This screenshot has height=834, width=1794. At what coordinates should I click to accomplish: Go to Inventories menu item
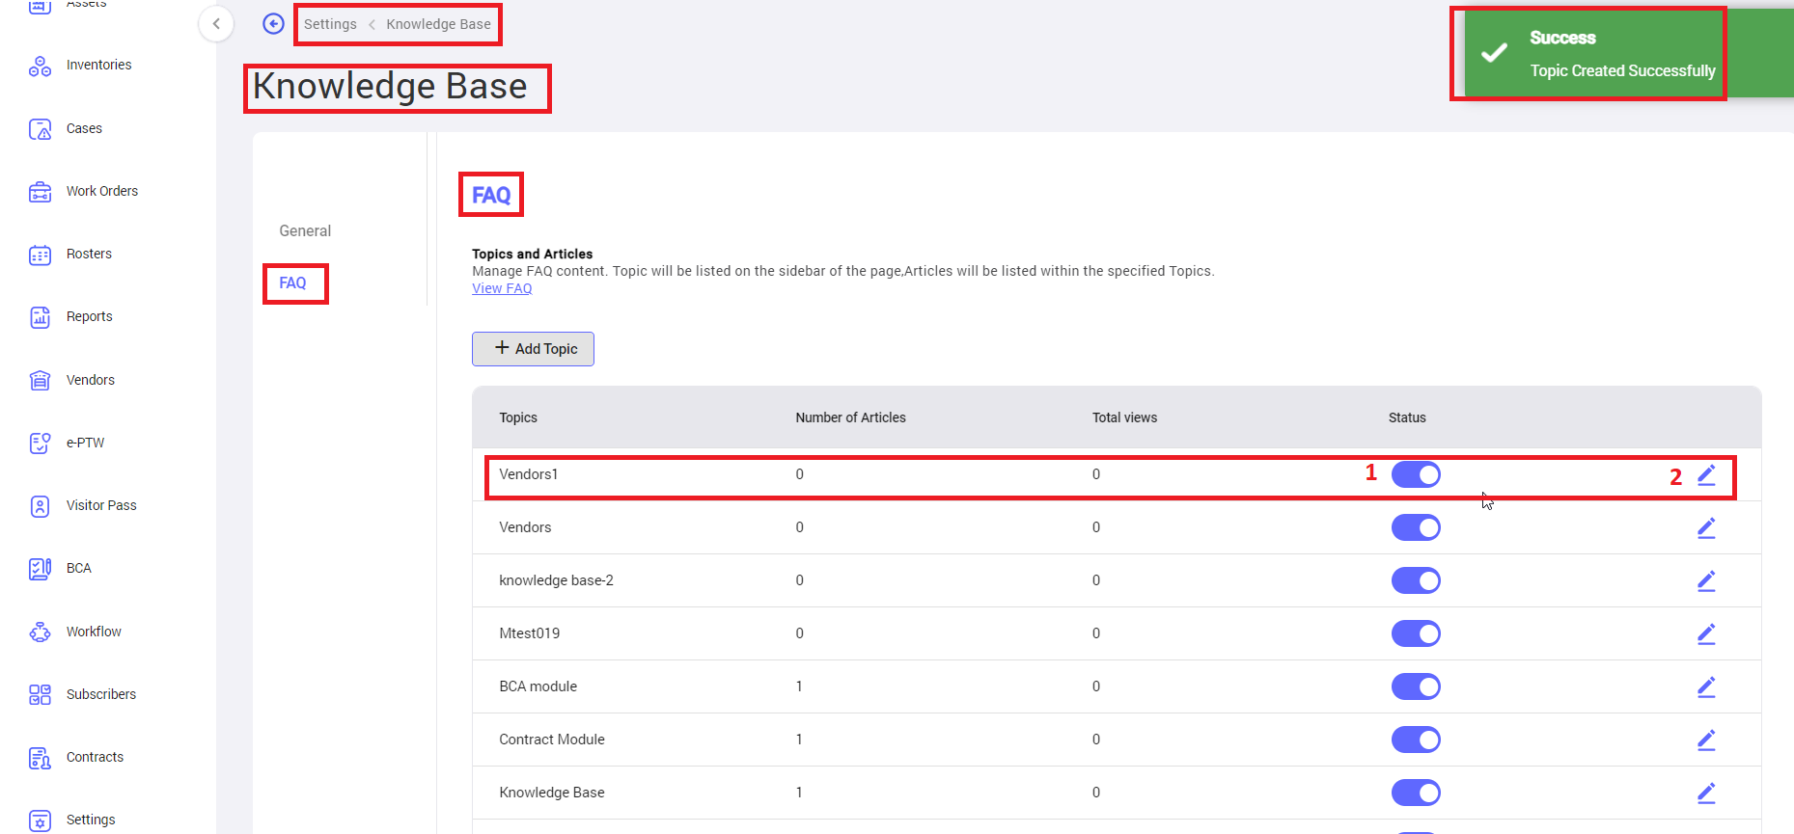pos(98,66)
